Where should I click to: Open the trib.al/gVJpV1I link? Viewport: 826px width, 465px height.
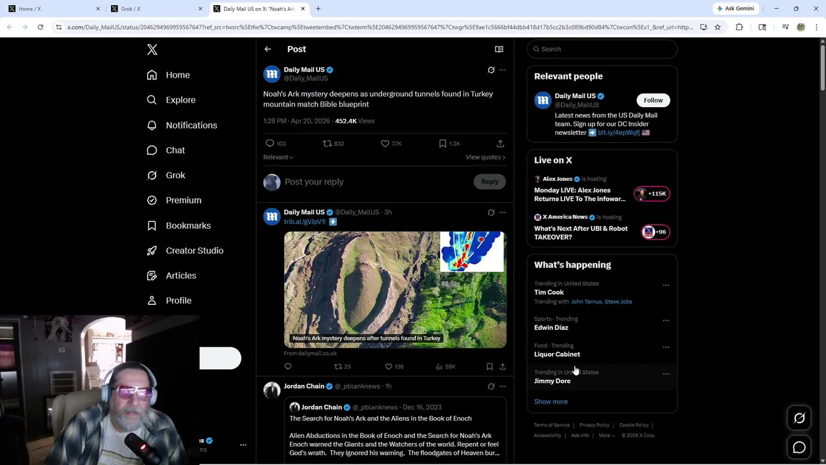pyautogui.click(x=305, y=222)
